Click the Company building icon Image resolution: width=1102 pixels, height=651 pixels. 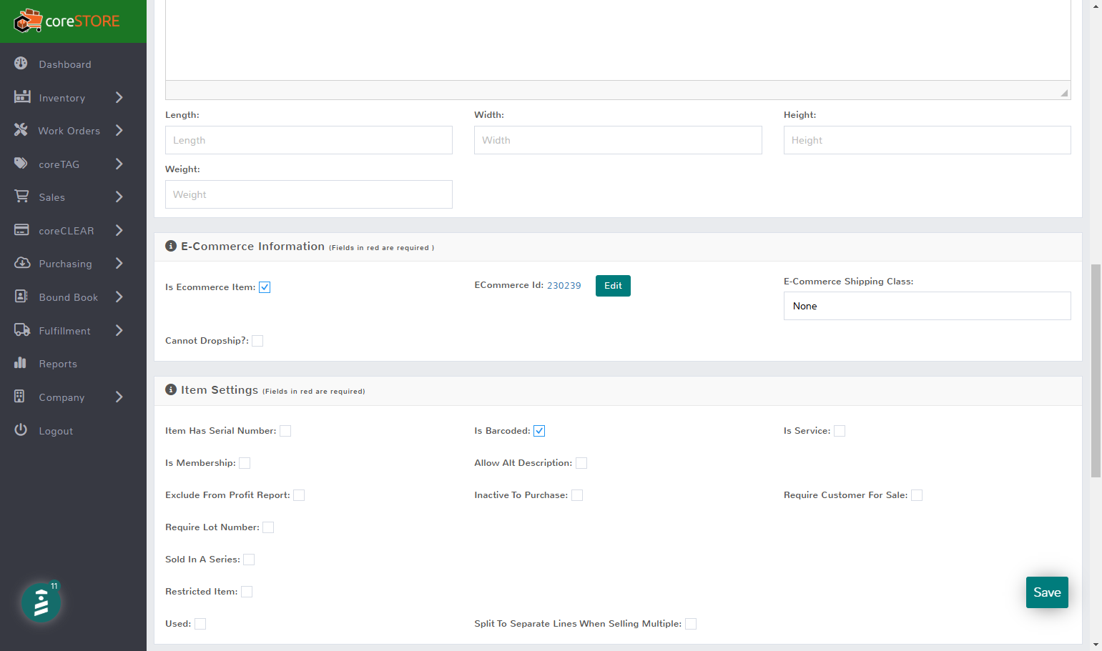[19, 397]
